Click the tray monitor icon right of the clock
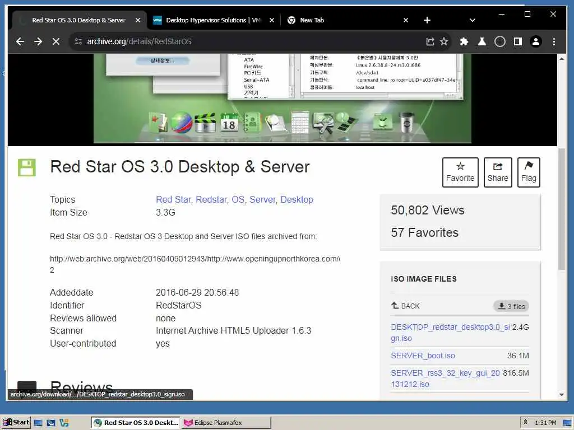This screenshot has height=430, width=574. tap(567, 423)
